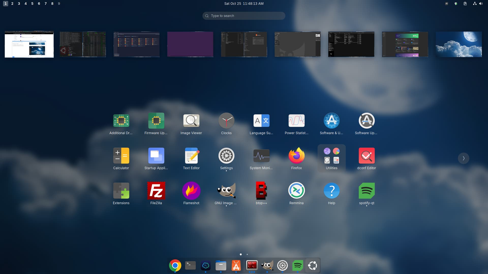Switch to workspace 4 in top bar
Screen dimensions: 488x274
click(26, 4)
